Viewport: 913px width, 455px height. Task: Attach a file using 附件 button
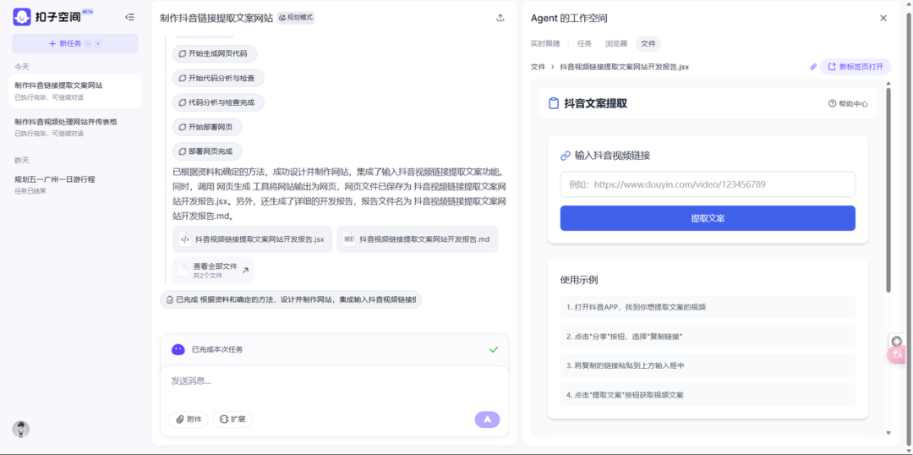tap(189, 419)
